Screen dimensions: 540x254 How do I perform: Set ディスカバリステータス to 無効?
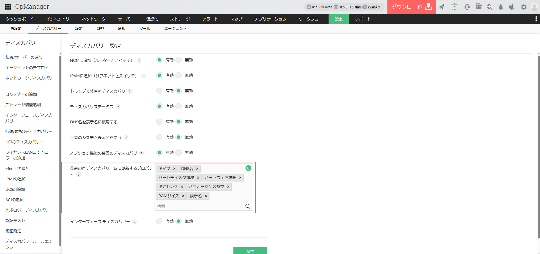[x=178, y=106]
